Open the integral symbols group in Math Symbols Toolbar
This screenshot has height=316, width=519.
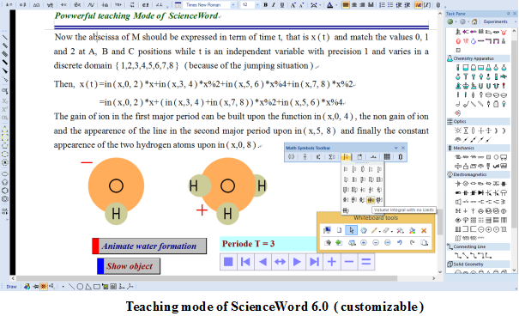(346, 156)
